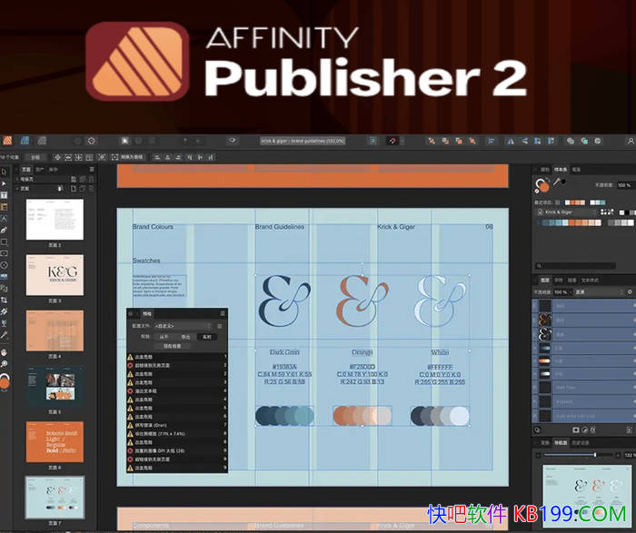636x533 pixels.
Task: Open Preflight panel hamburger menu
Action: coord(223,313)
